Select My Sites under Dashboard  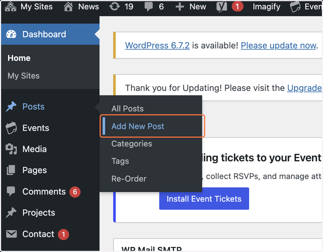tap(24, 76)
